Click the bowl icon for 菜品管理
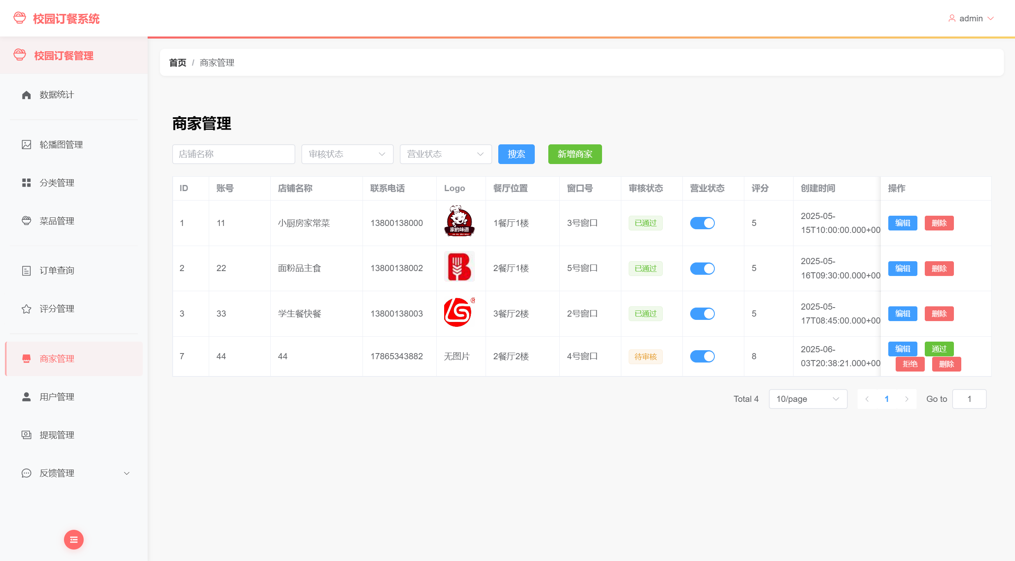This screenshot has height=561, width=1015. pos(26,221)
